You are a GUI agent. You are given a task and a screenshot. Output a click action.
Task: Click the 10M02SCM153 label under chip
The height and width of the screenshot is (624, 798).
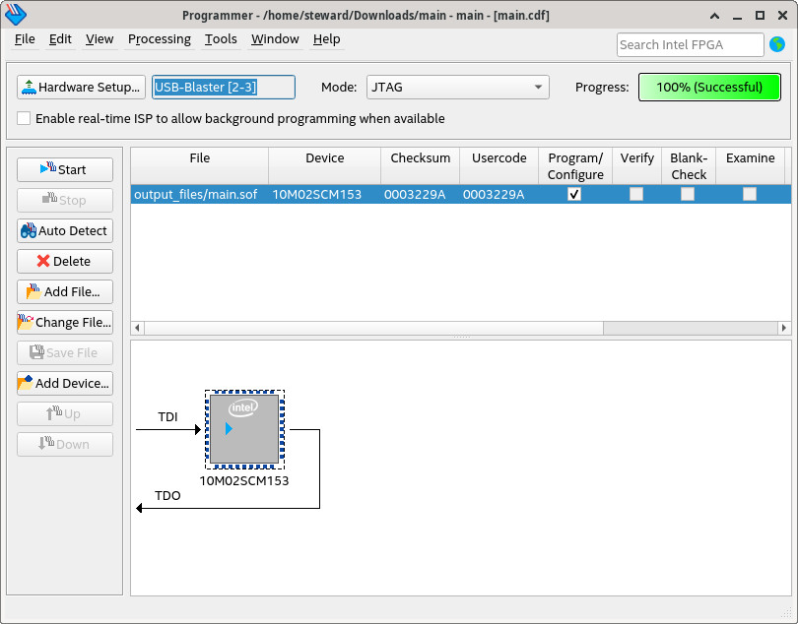[244, 480]
